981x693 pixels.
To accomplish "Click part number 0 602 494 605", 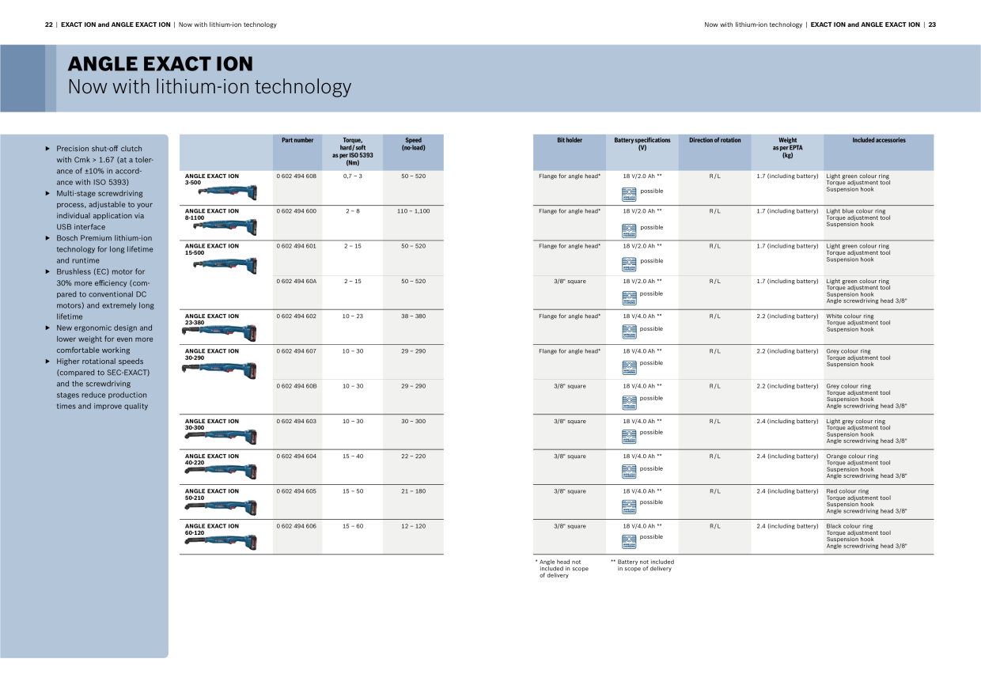I will click(296, 491).
